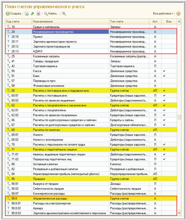Screen dimensions: 186x220
Task: Click currency checkmark in row 62.02
Action: click(x=164, y=115)
